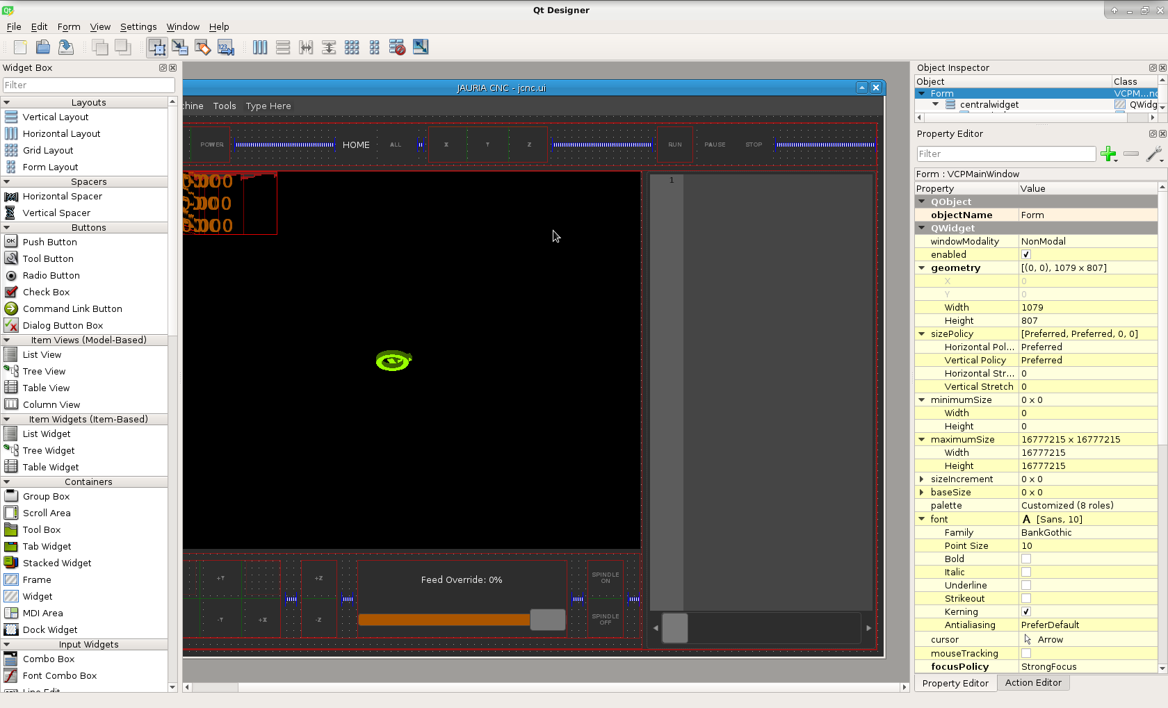Select Command Link Button widget
The image size is (1168, 708).
pyautogui.click(x=72, y=308)
